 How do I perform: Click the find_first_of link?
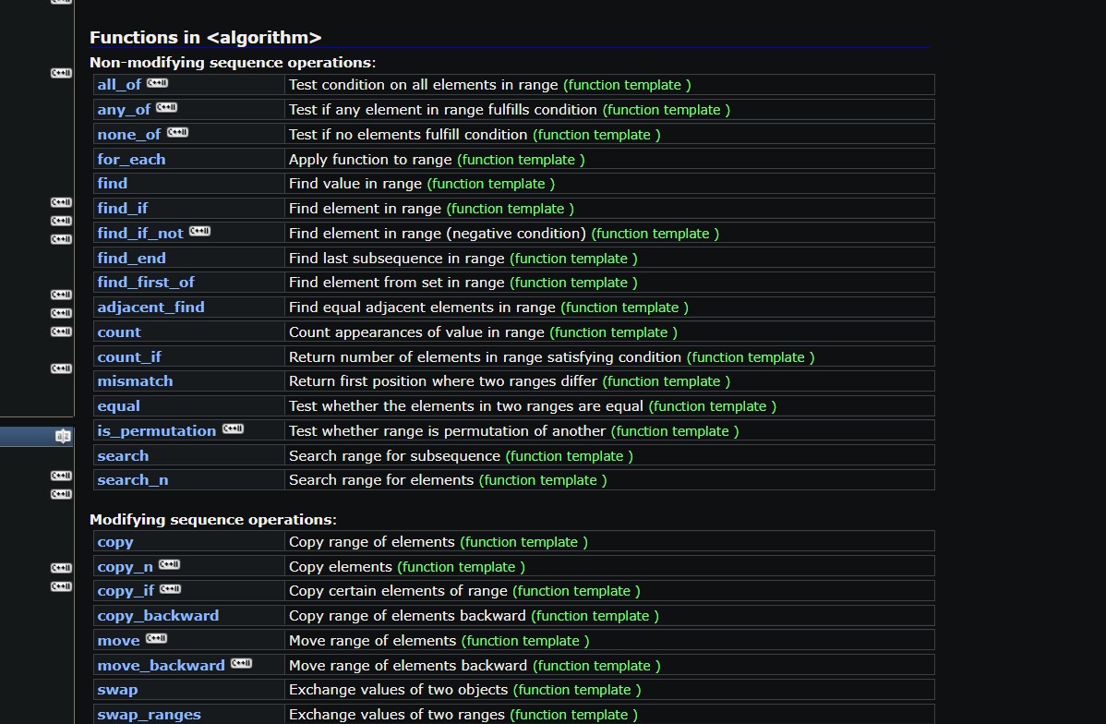pos(146,283)
